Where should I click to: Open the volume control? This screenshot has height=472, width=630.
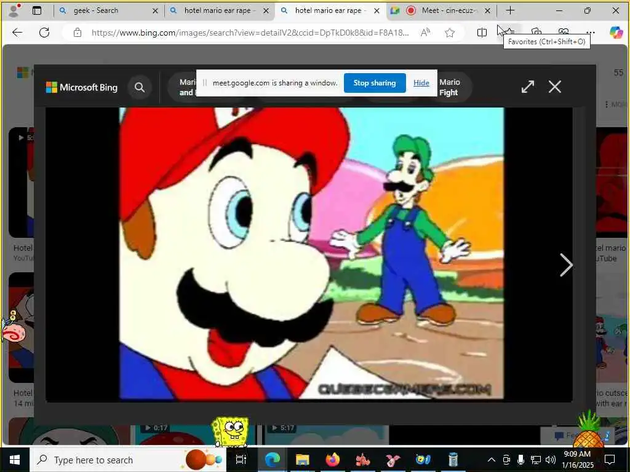(x=550, y=460)
